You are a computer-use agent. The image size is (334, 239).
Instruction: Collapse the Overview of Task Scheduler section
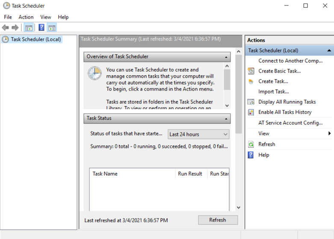coord(226,57)
